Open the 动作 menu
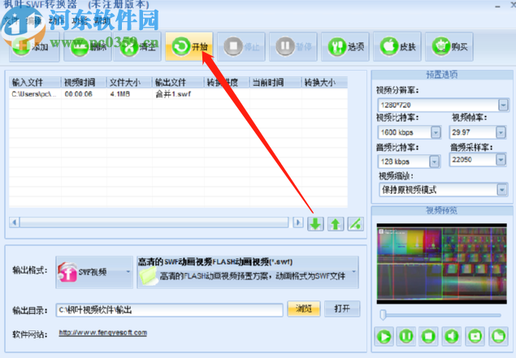516x358 pixels. 57,20
